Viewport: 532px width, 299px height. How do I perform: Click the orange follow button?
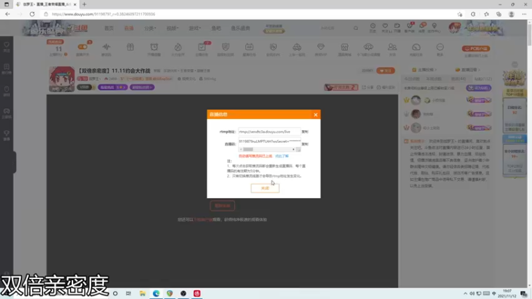click(386, 70)
